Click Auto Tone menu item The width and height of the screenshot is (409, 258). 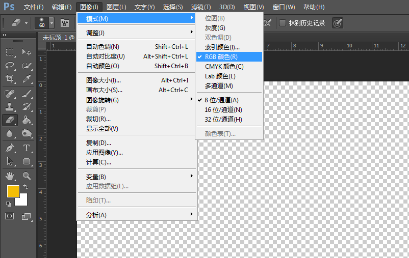[137, 47]
